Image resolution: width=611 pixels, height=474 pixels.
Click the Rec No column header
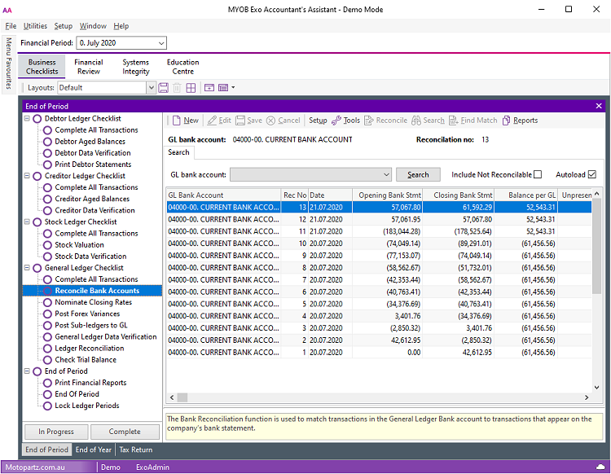click(x=295, y=195)
